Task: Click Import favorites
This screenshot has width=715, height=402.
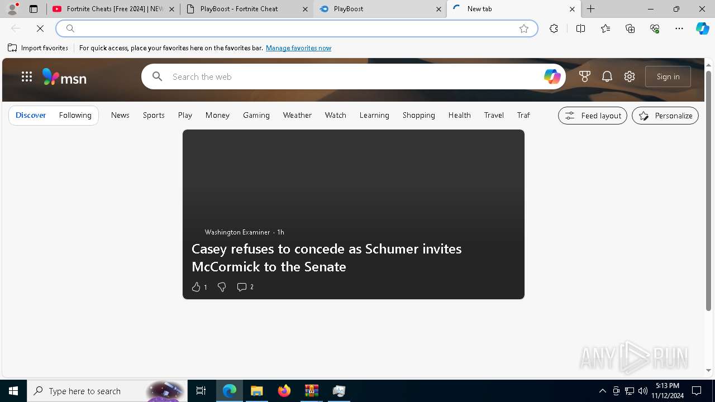Action: 38,48
